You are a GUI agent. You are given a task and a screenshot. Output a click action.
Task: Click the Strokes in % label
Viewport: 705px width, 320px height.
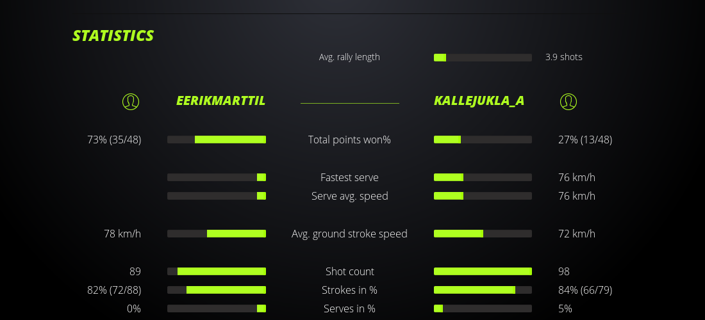click(349, 290)
